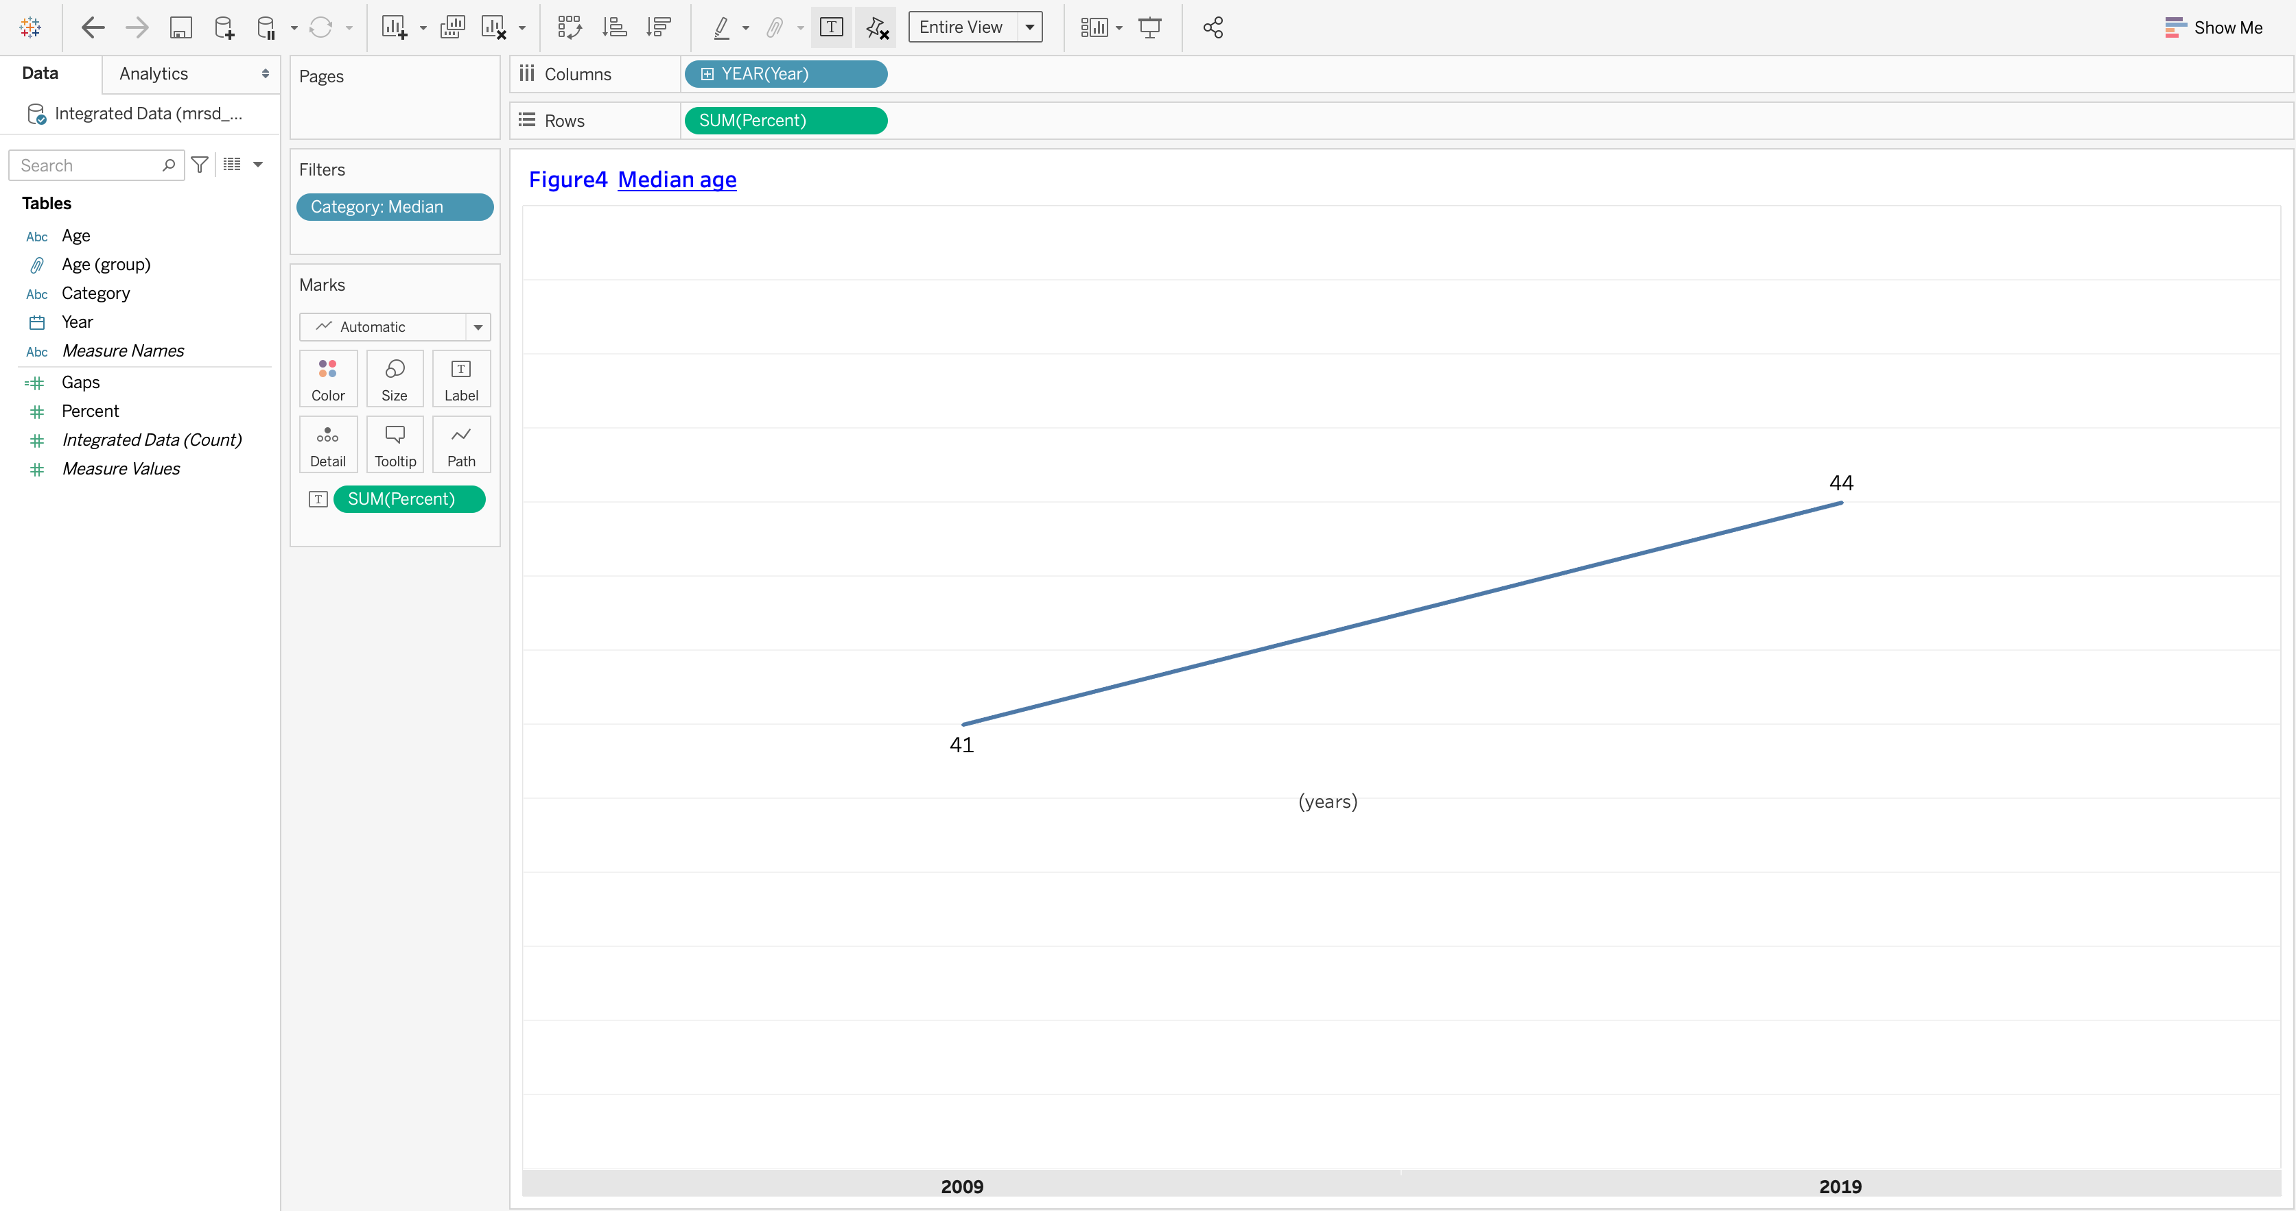Select the Data pane tab

(40, 74)
